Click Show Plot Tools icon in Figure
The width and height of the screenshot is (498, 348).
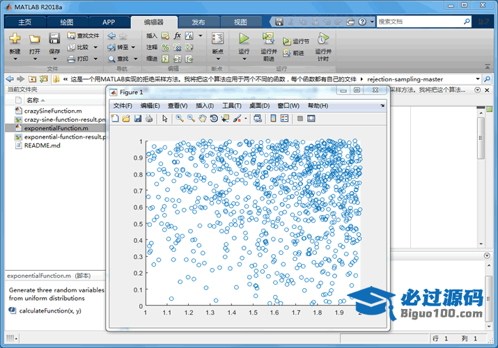[311, 118]
